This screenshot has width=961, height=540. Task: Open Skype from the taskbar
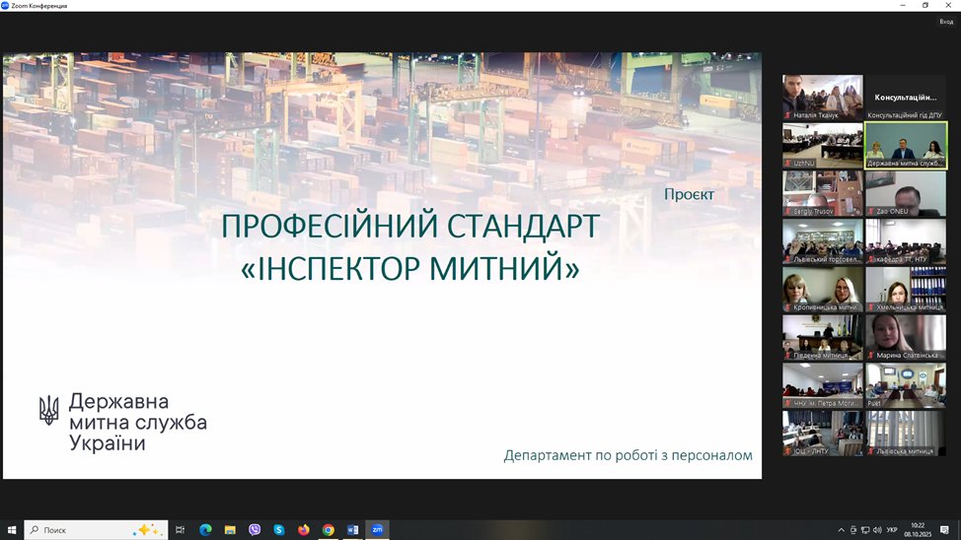click(x=279, y=529)
